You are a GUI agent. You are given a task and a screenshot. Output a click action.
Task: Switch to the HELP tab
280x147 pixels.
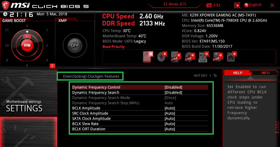238,73
